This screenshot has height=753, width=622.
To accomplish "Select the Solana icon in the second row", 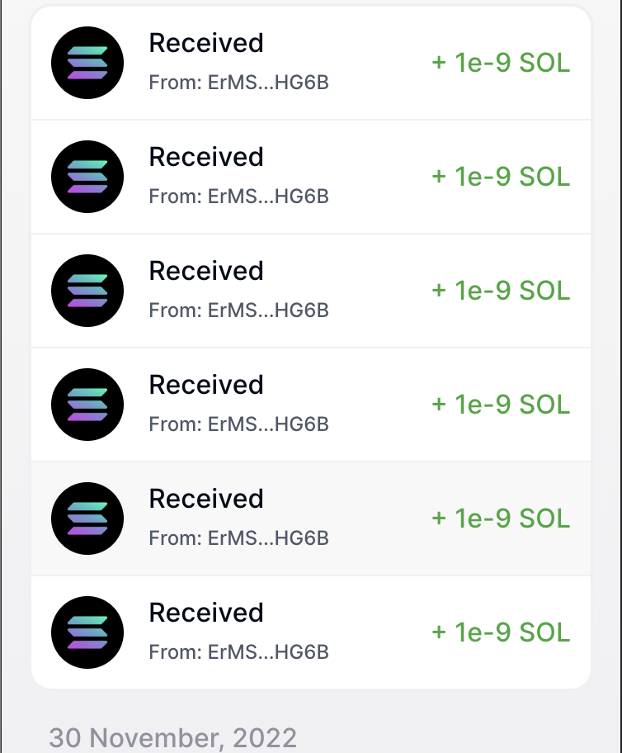I will (87, 176).
